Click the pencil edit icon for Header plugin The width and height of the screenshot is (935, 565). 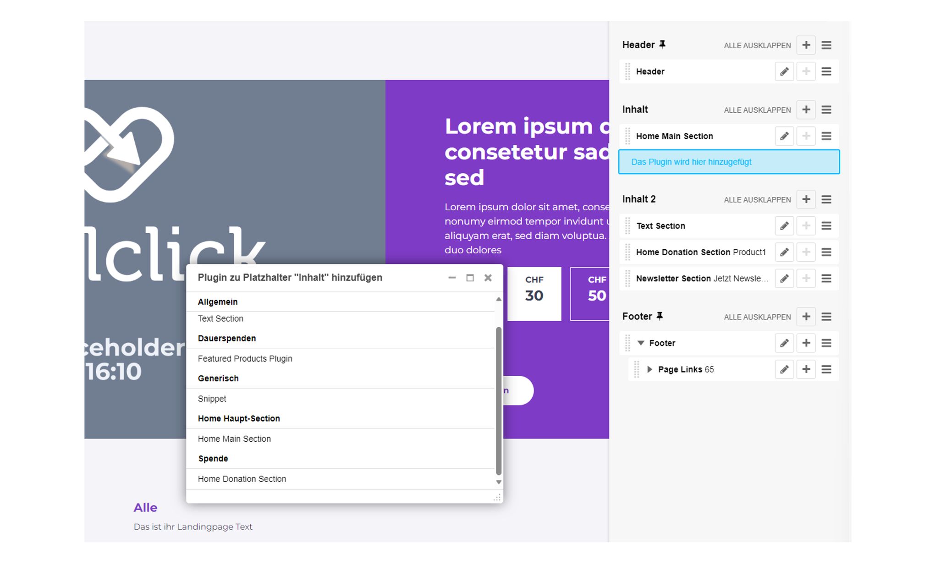point(784,71)
